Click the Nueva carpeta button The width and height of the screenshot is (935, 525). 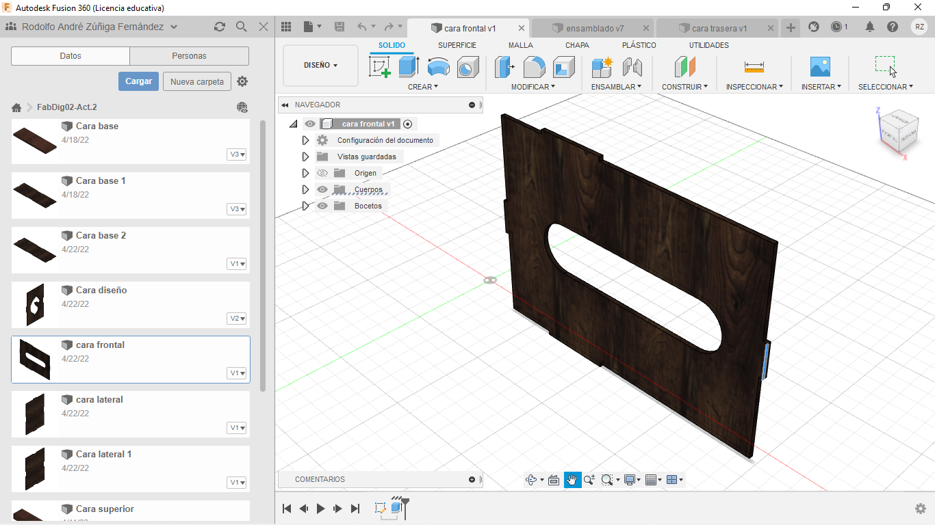click(196, 81)
